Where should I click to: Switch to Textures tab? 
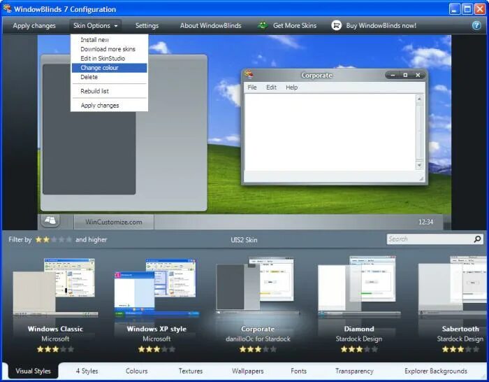click(x=191, y=371)
